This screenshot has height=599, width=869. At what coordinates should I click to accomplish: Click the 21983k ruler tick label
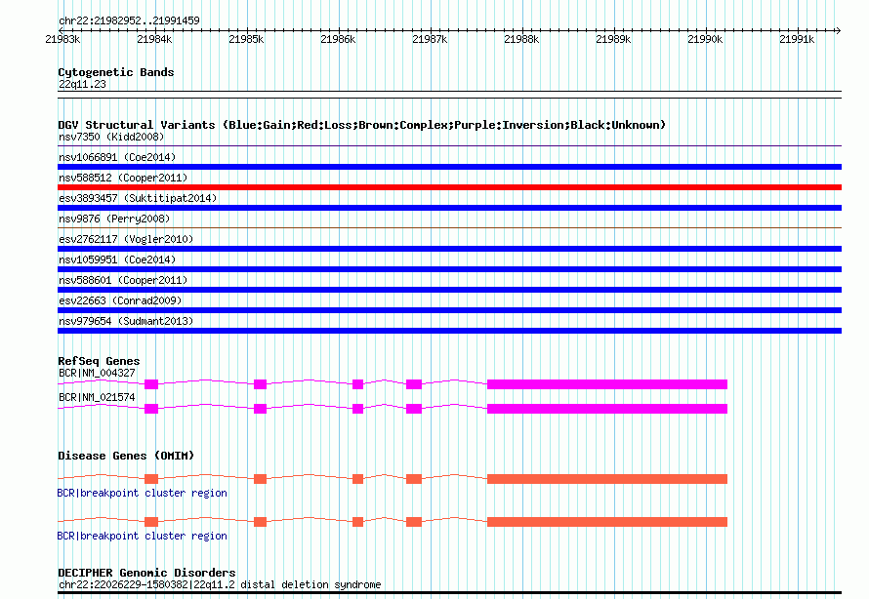[x=62, y=39]
